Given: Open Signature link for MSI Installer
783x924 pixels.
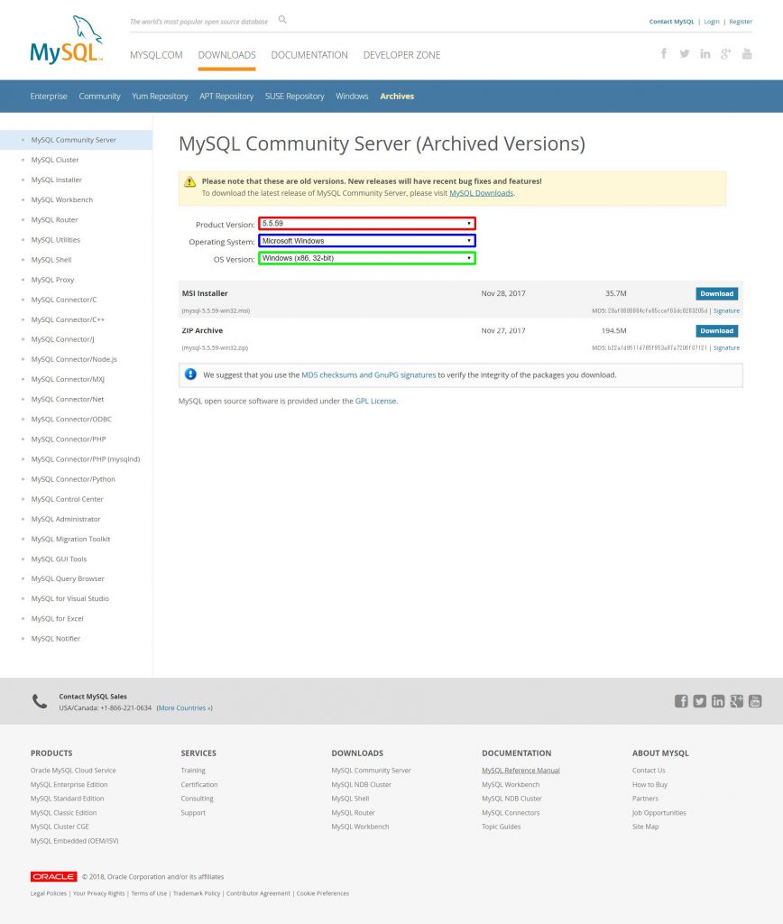Looking at the screenshot, I should pos(726,310).
